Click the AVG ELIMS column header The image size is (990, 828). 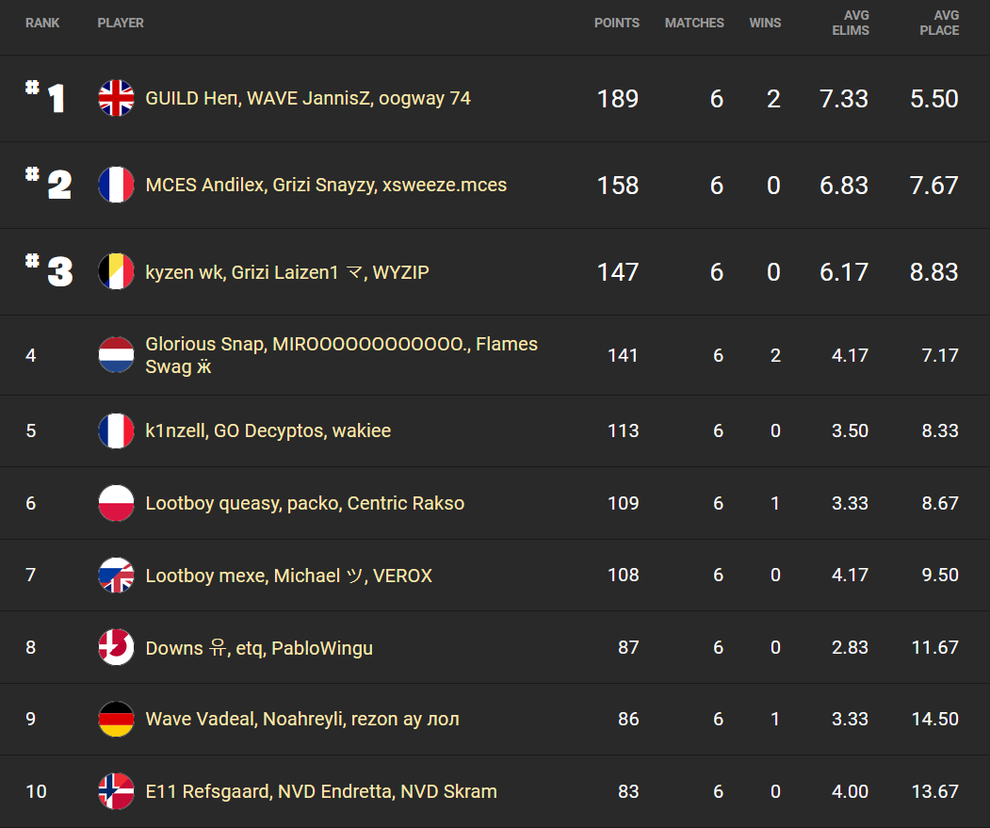pyautogui.click(x=851, y=23)
